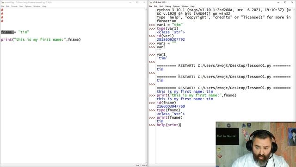Screen dimensions: 296x167
Task: Open Help menu in the editor window
Action: 44,6
